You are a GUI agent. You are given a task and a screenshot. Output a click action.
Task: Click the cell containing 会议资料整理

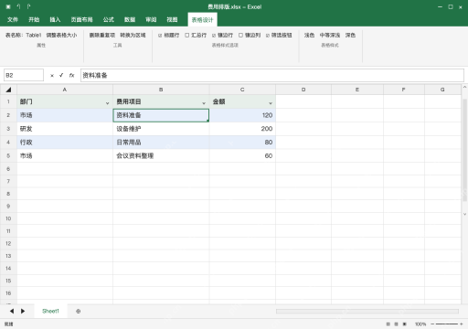161,155
